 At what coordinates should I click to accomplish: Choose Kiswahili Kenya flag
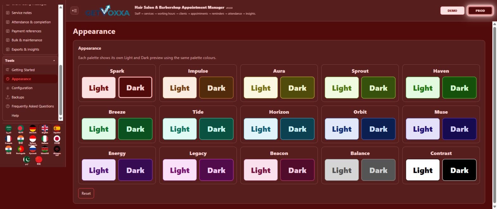45,150
